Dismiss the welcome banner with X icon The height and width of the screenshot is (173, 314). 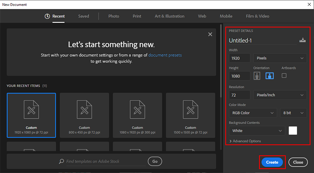pyautogui.click(x=210, y=35)
